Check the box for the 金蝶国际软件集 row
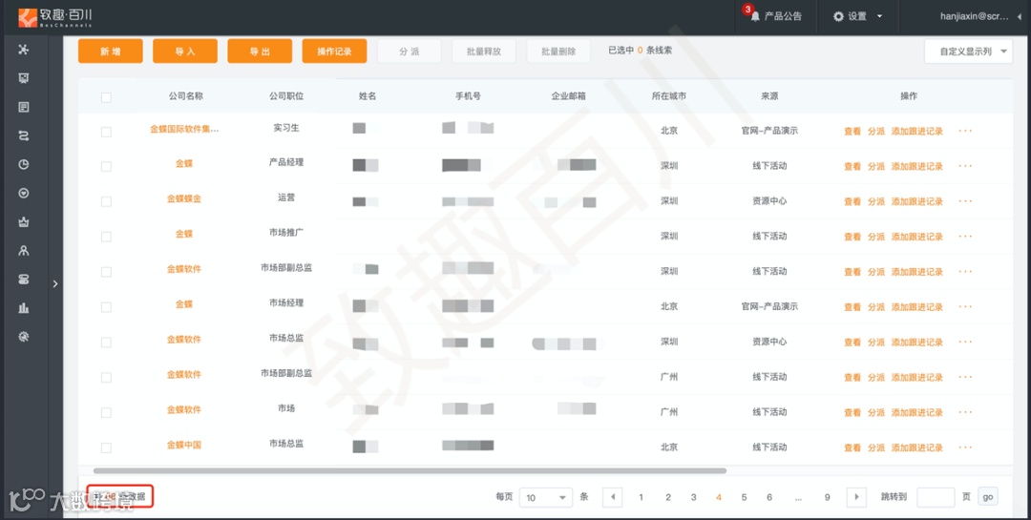 click(106, 132)
